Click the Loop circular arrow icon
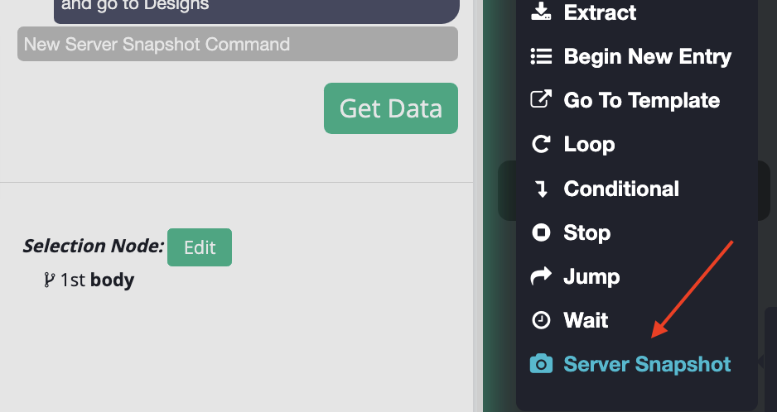Image resolution: width=777 pixels, height=412 pixels. click(541, 145)
